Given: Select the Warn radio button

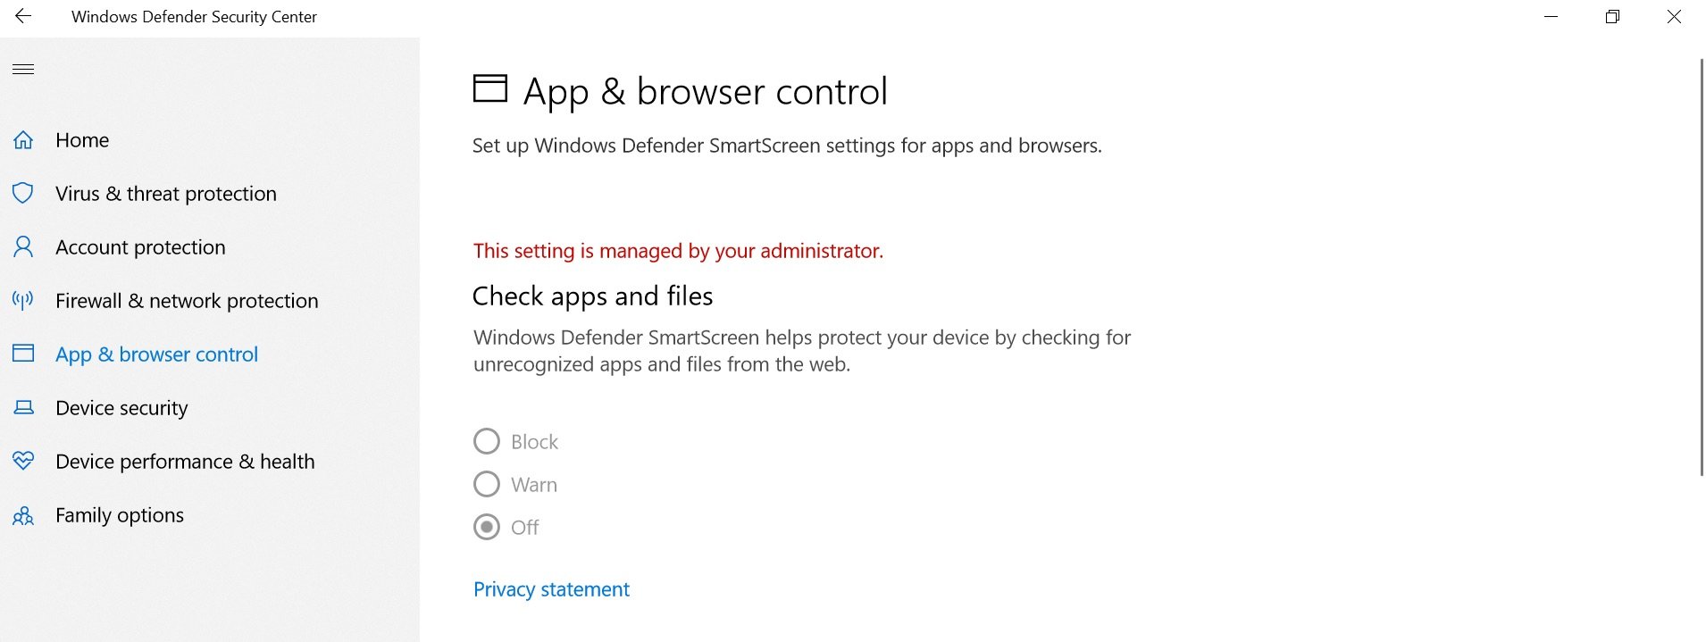Looking at the screenshot, I should pos(487,484).
